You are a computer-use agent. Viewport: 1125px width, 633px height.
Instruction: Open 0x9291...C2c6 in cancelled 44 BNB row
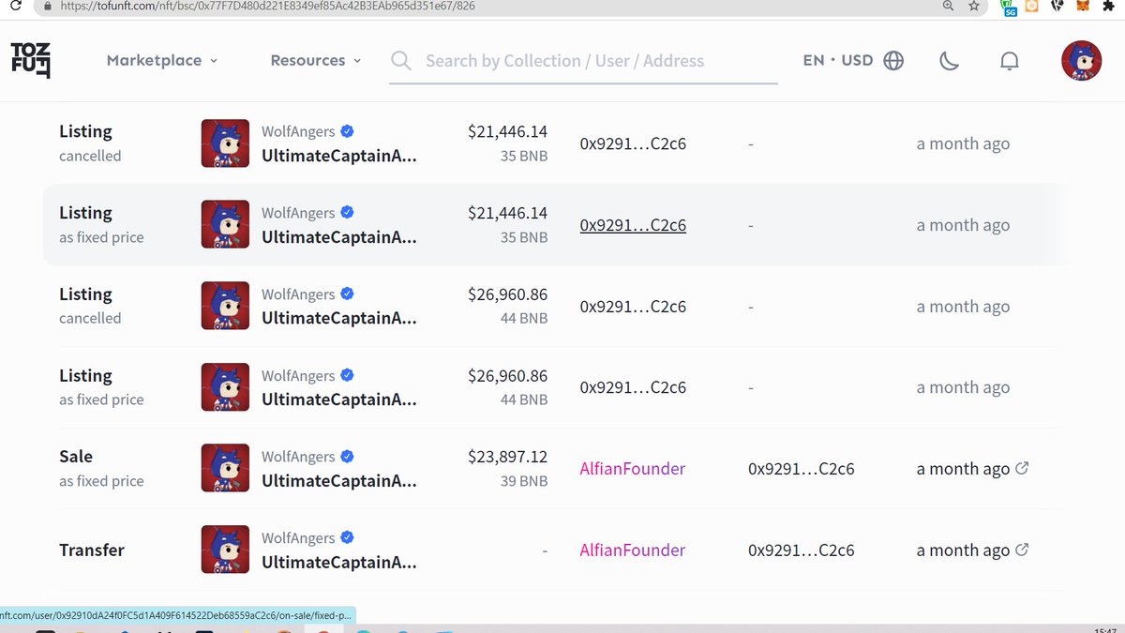633,307
